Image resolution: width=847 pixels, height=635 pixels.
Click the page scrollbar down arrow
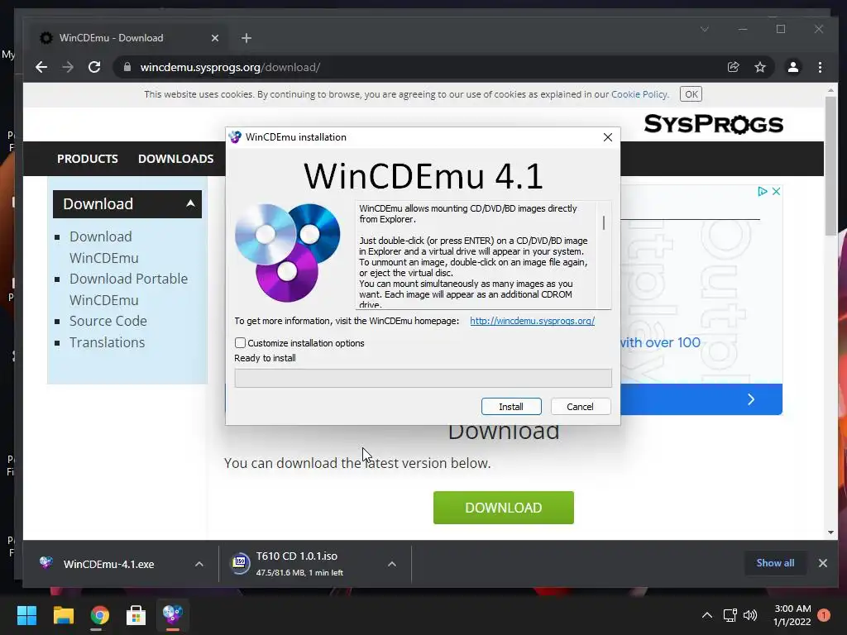tap(830, 532)
